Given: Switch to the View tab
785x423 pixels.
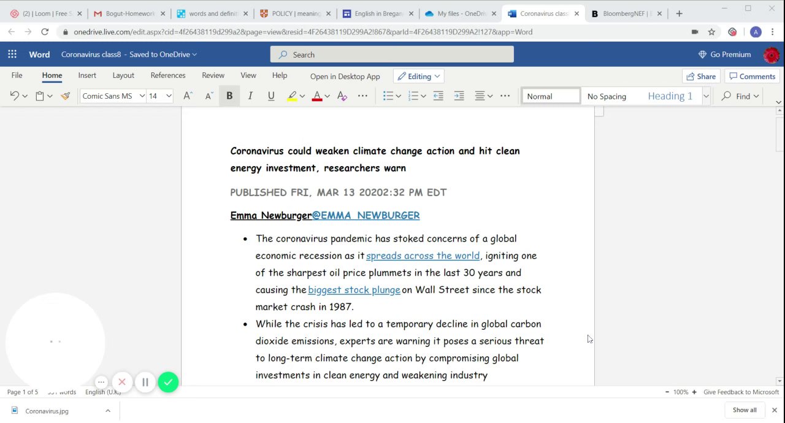Looking at the screenshot, I should pos(248,75).
